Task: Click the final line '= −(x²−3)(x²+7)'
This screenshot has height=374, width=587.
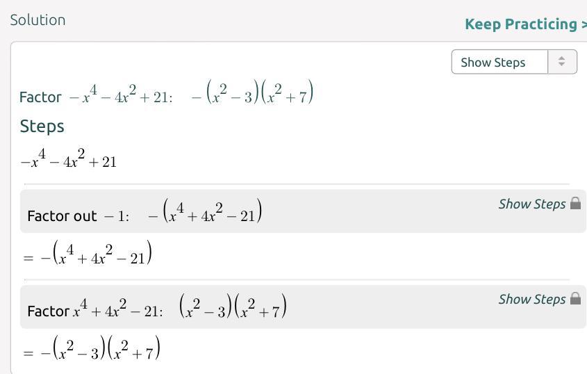Action: click(92, 350)
